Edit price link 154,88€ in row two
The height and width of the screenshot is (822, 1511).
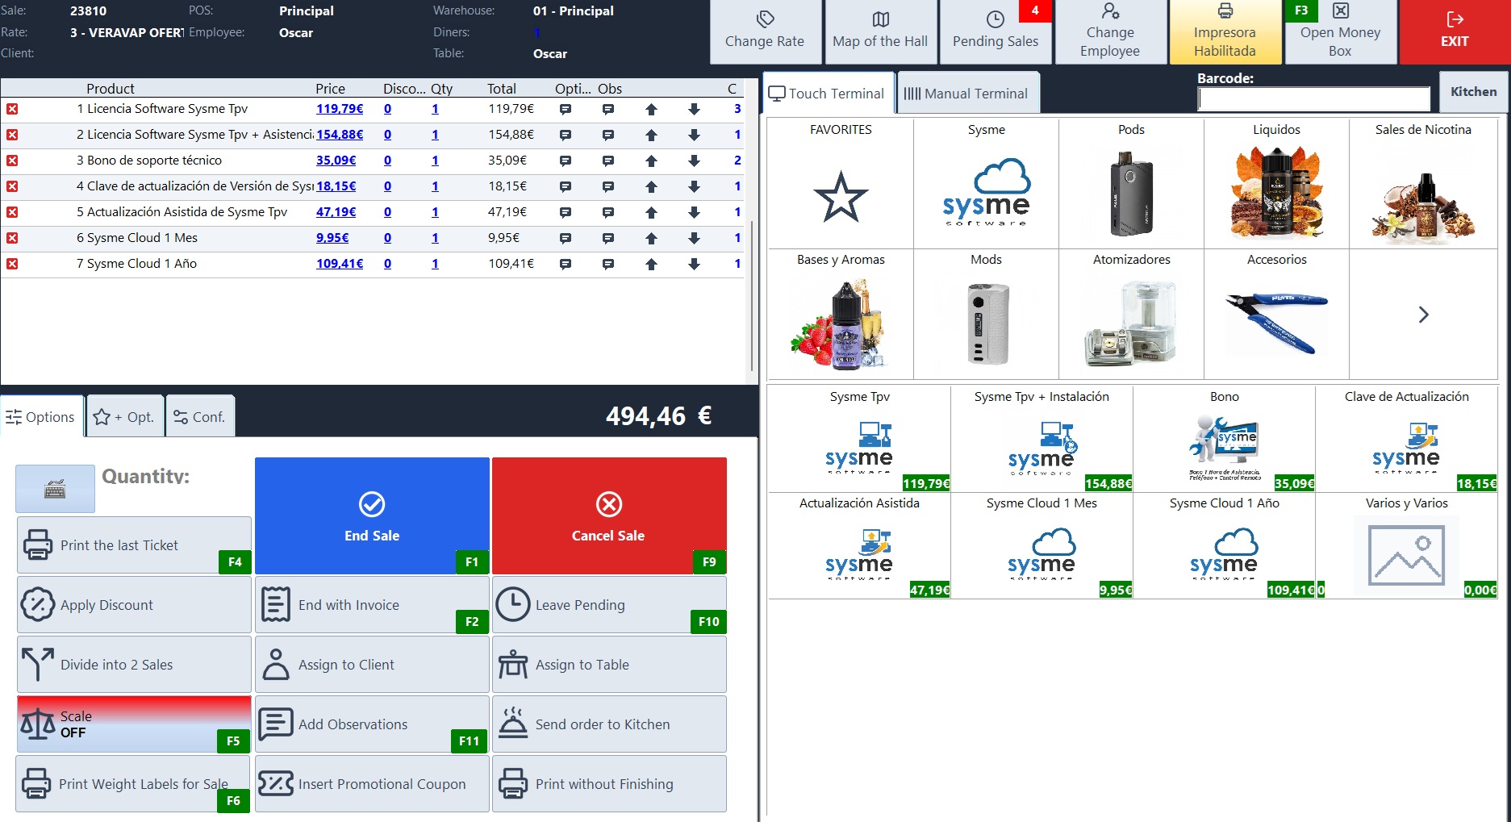pos(340,135)
